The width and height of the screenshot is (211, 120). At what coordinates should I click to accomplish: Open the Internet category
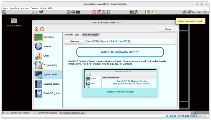tap(48, 46)
